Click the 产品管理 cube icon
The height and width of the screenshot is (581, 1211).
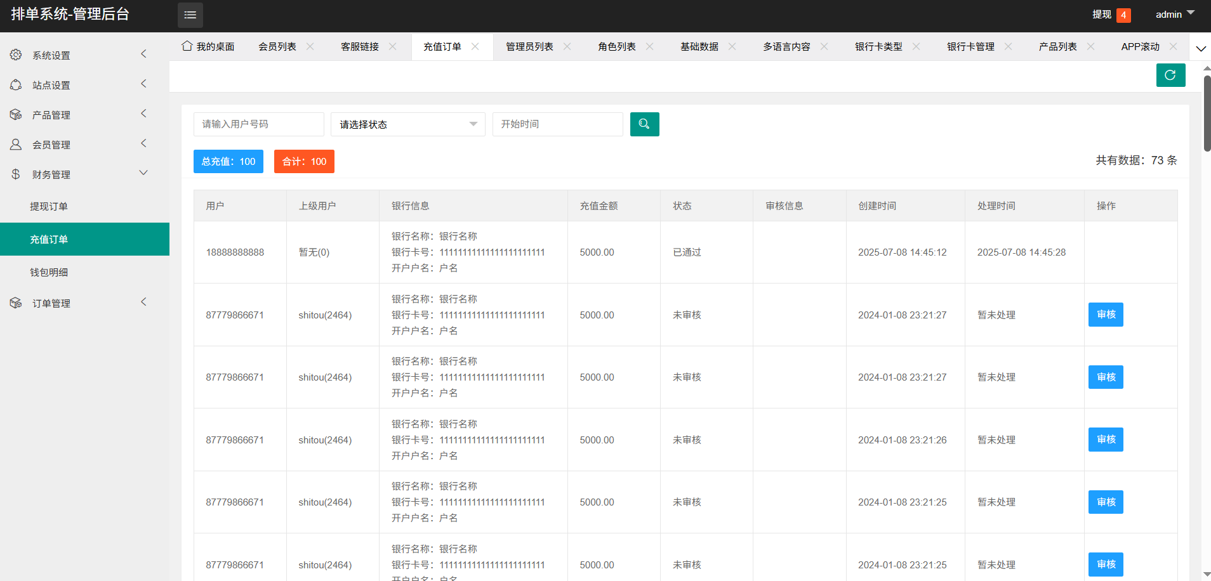[x=16, y=115]
